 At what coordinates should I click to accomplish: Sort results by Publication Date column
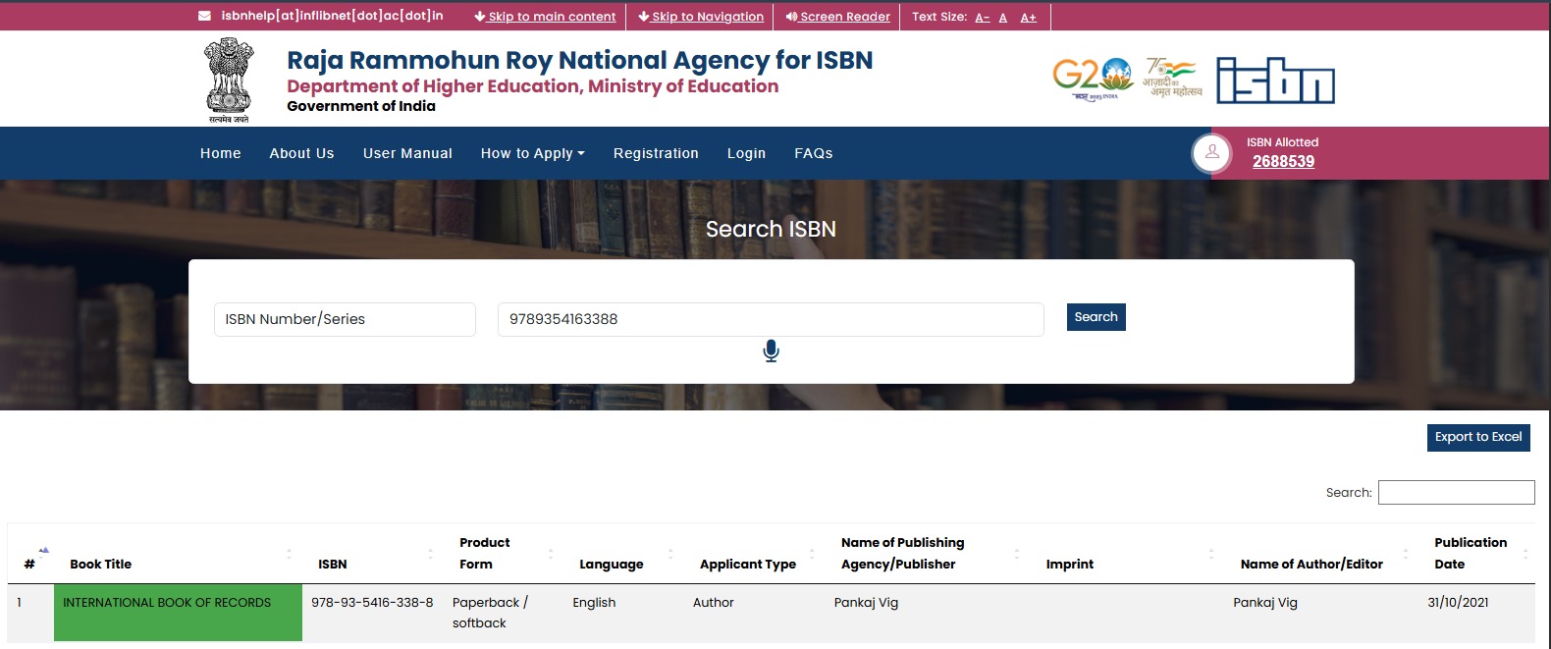click(x=1470, y=553)
